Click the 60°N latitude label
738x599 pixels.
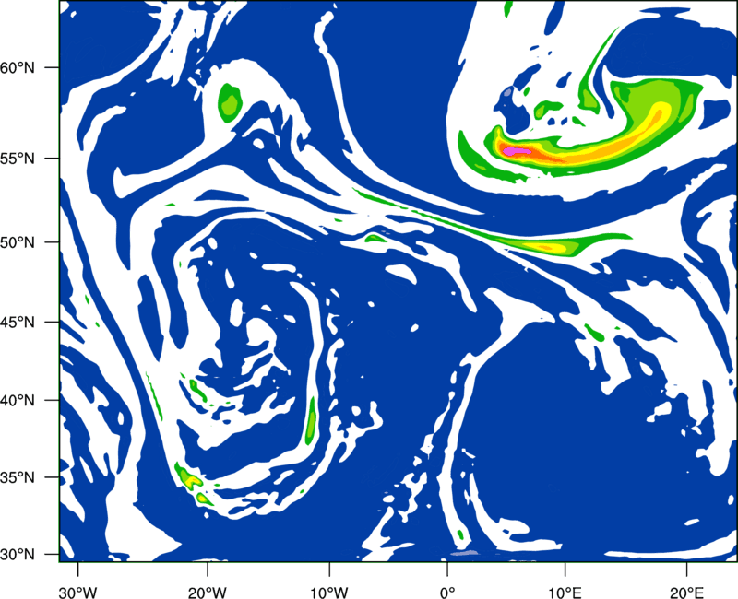(x=18, y=68)
